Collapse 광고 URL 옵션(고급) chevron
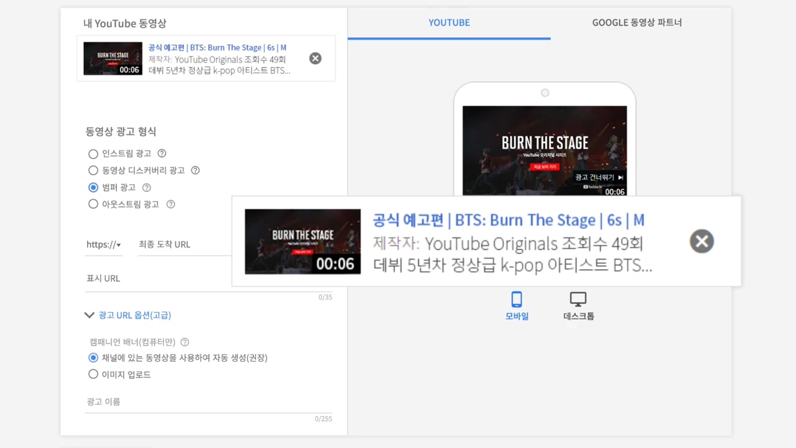The image size is (796, 448). (89, 315)
